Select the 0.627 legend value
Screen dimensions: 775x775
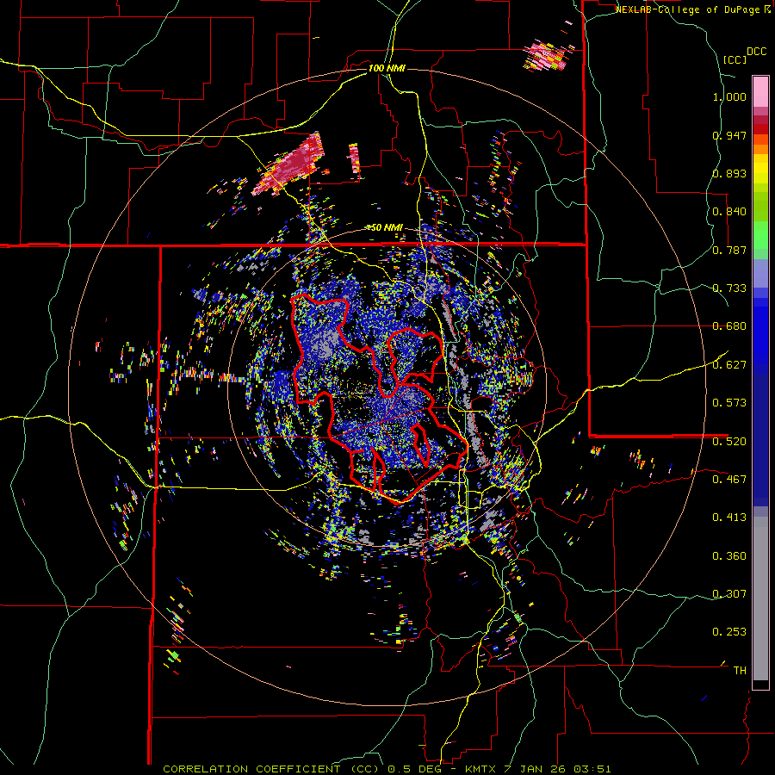pos(729,365)
